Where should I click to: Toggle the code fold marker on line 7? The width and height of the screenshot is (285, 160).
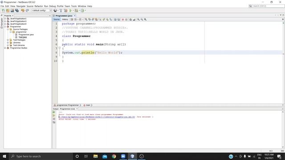pos(60,48)
